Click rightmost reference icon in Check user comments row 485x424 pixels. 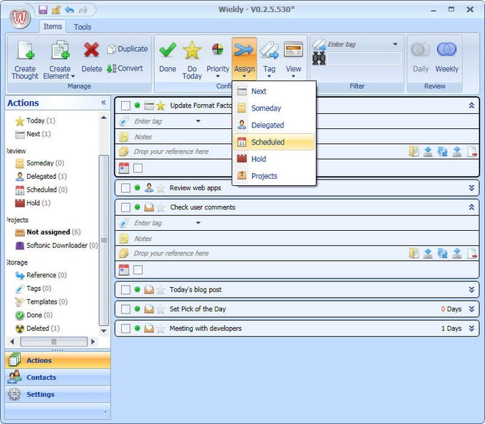coord(472,254)
